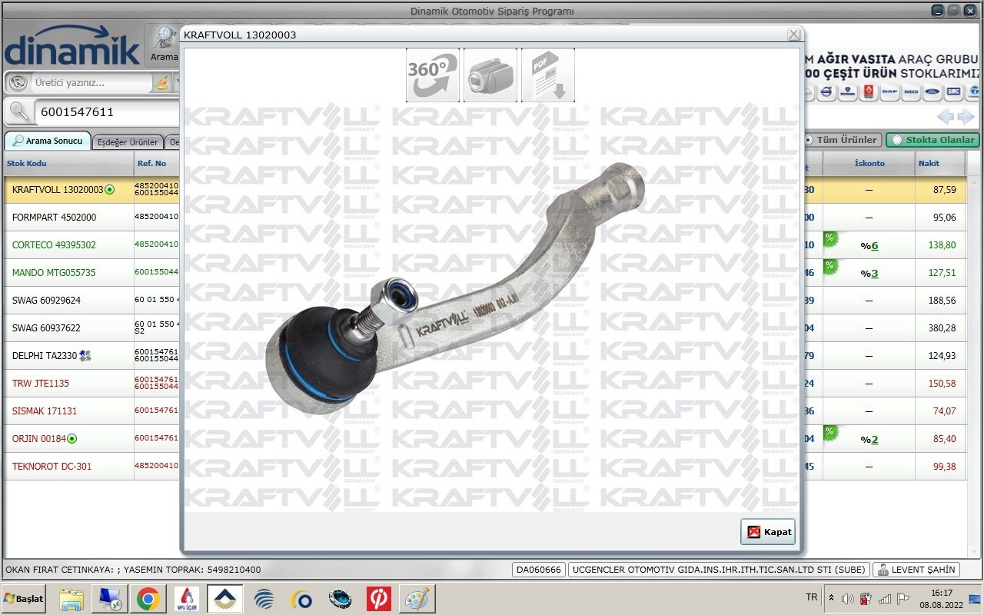The image size is (984, 615).
Task: Click the 87,59 cash price cell
Action: tap(939, 190)
